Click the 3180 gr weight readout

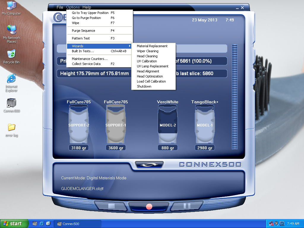79,148
